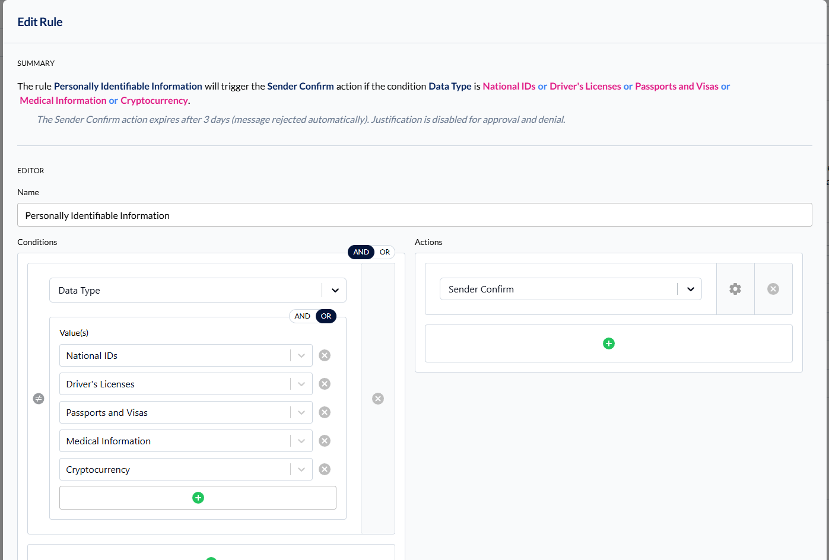Set conditions operator to AND
829x560 pixels.
(361, 252)
